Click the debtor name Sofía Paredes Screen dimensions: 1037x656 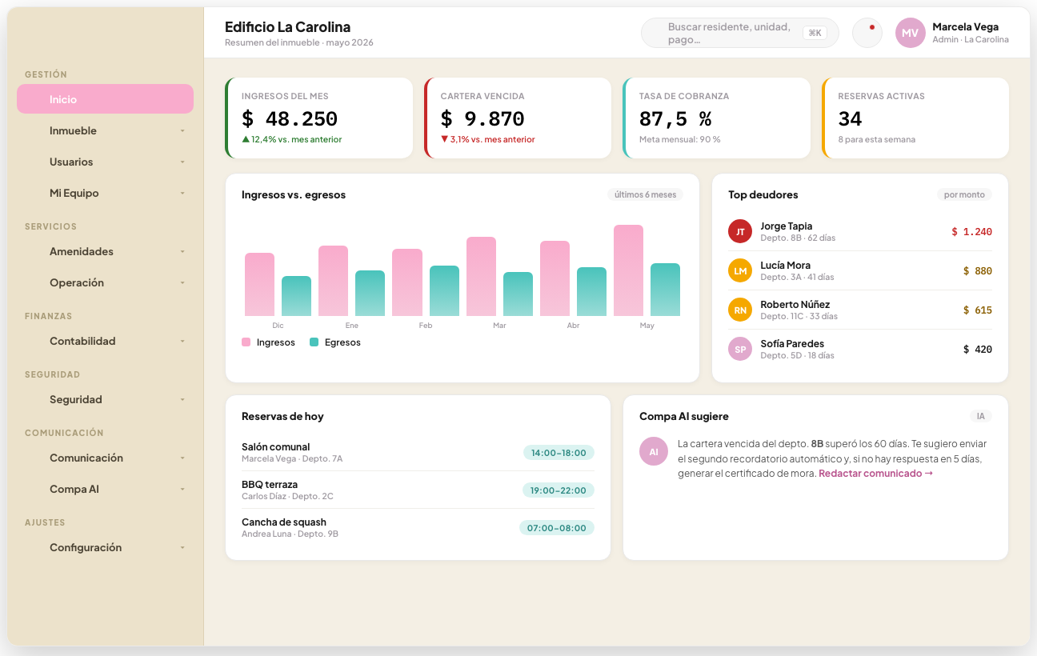click(792, 344)
